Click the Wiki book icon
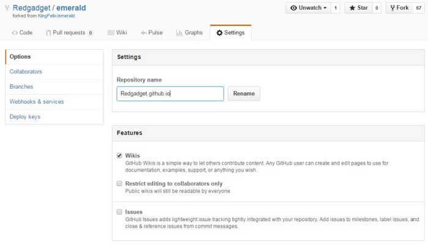Image resolution: width=428 pixels, height=245 pixels. pyautogui.click(x=111, y=32)
